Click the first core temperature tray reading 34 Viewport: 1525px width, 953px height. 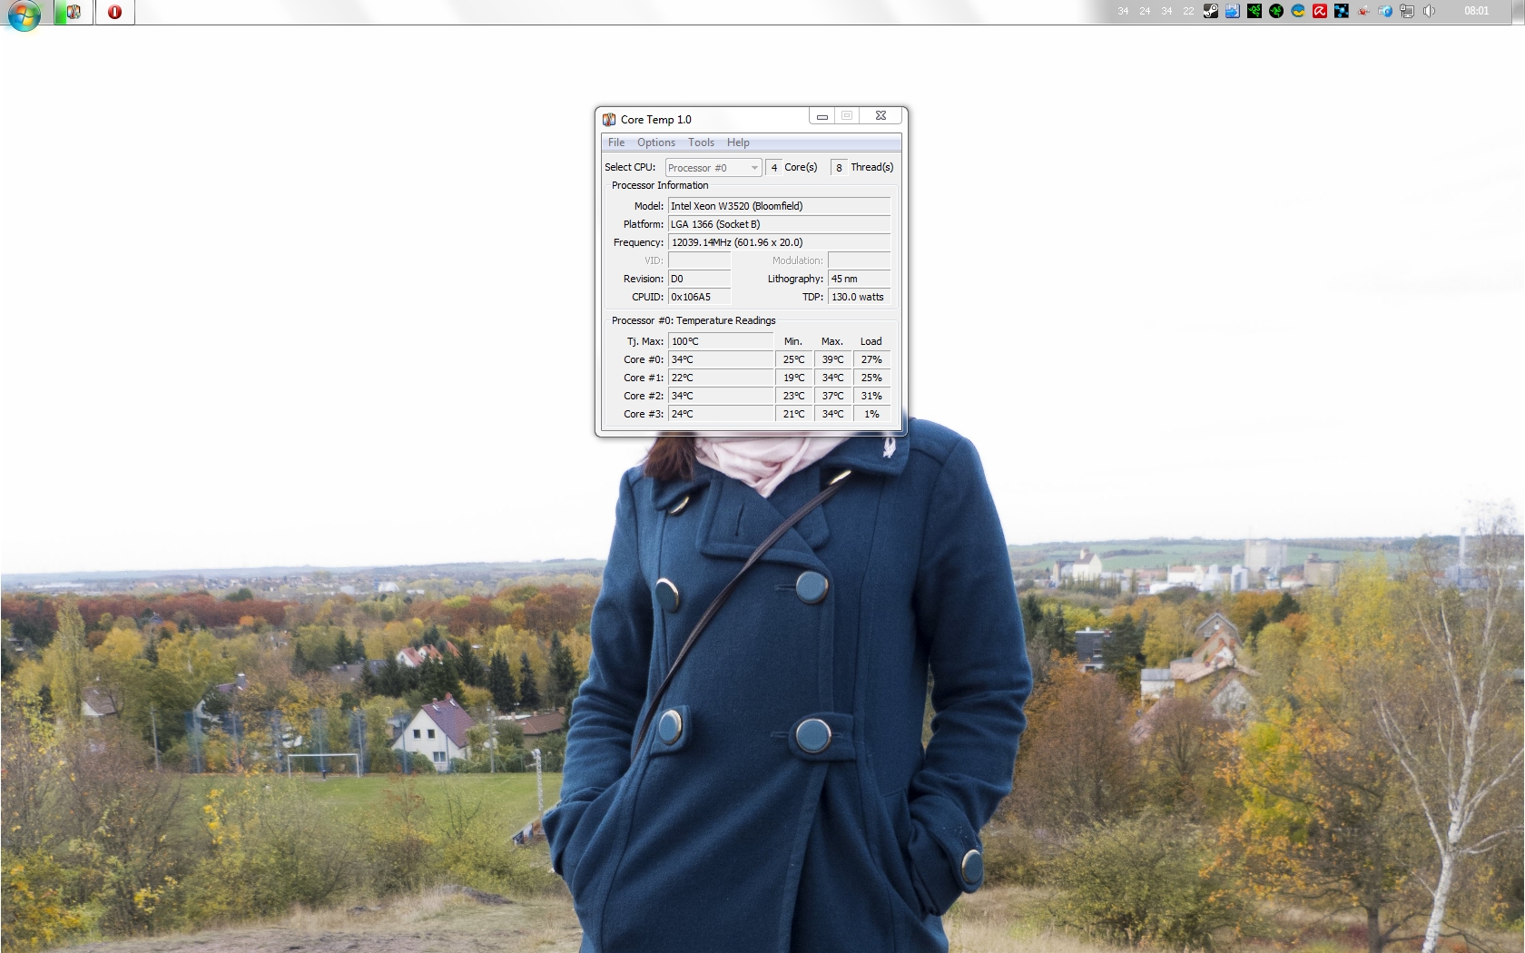coord(1123,11)
